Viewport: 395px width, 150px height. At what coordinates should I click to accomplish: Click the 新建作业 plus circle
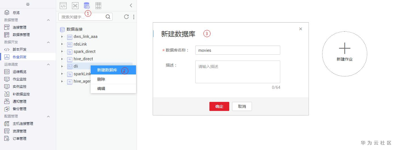click(345, 54)
